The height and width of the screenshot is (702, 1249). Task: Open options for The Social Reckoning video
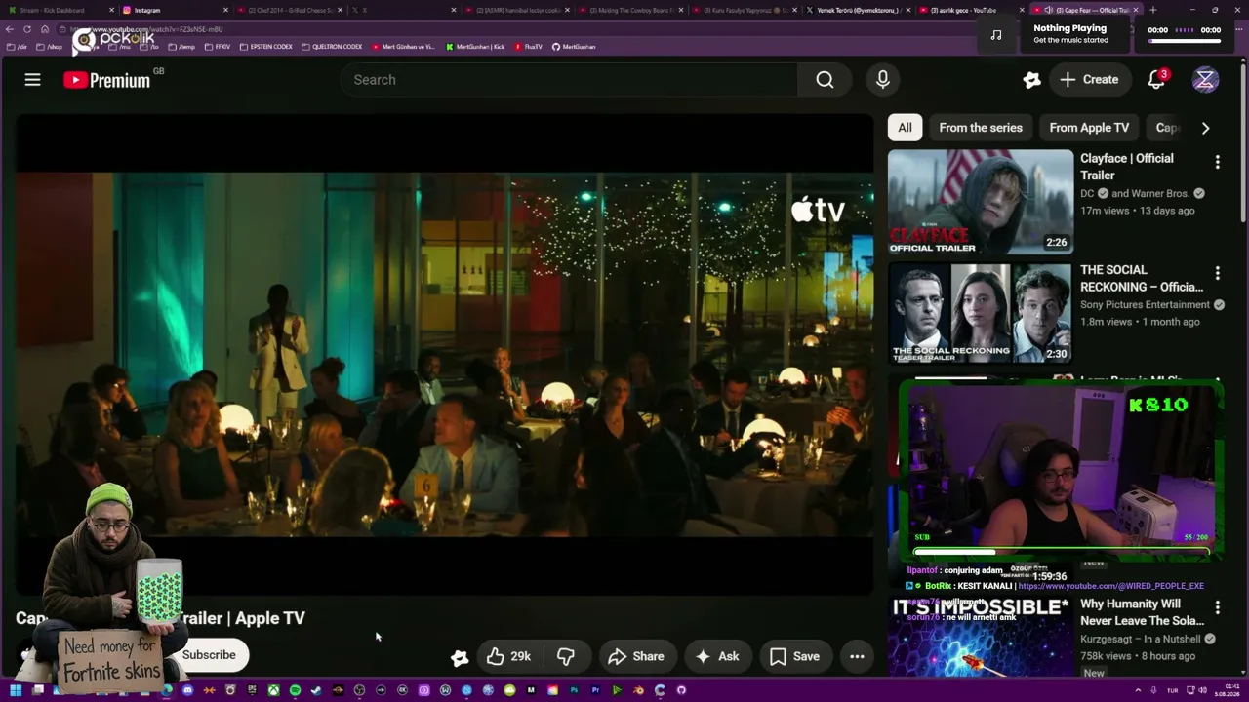pyautogui.click(x=1217, y=273)
